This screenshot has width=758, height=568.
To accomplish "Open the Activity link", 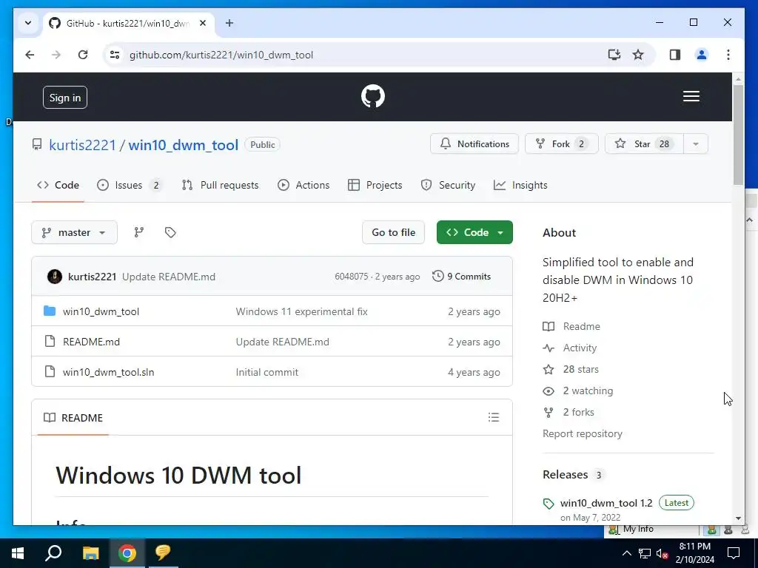I will [x=570, y=348].
